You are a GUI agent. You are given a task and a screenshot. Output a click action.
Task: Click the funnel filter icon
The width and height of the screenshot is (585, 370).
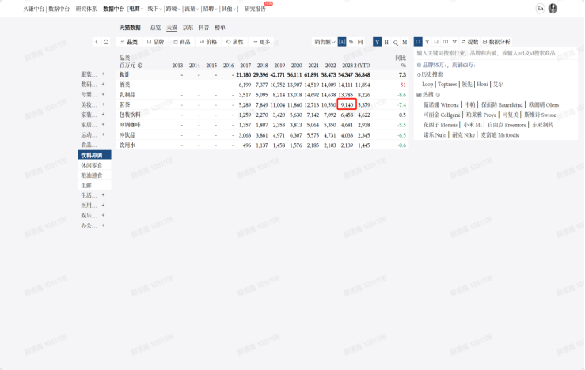427,41
